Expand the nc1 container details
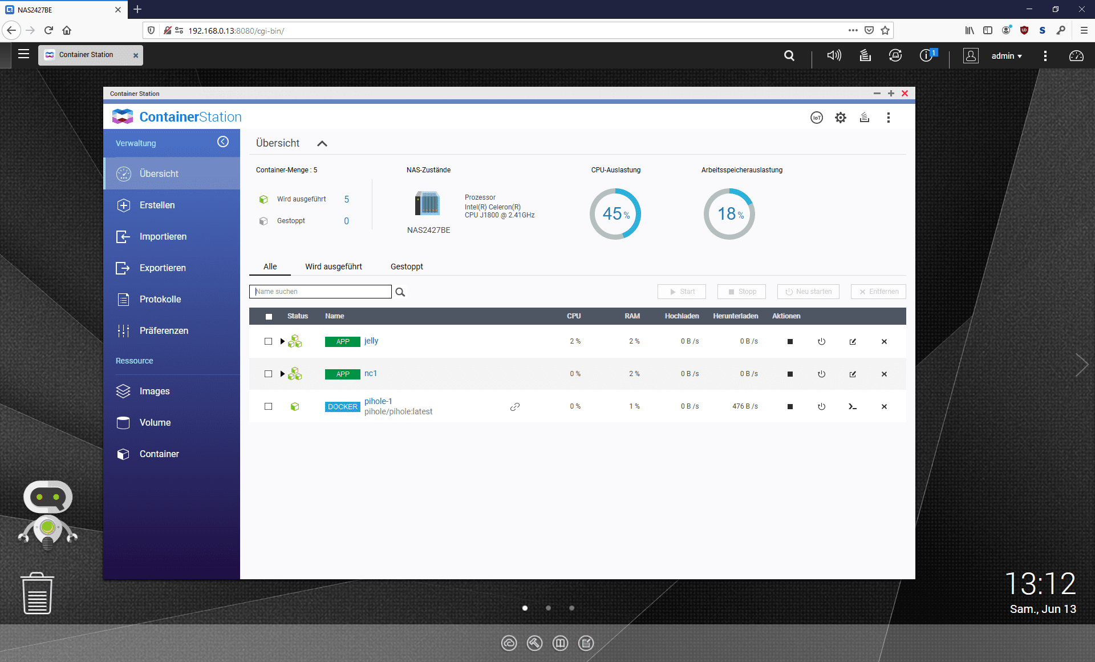Screen dimensions: 1095x662 (283, 374)
